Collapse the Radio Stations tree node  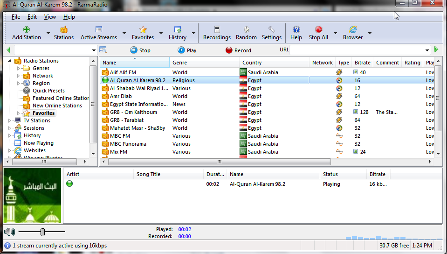pos(9,61)
